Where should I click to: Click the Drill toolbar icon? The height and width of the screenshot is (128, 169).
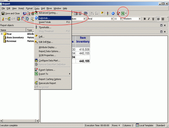pyautogui.click(x=102, y=14)
